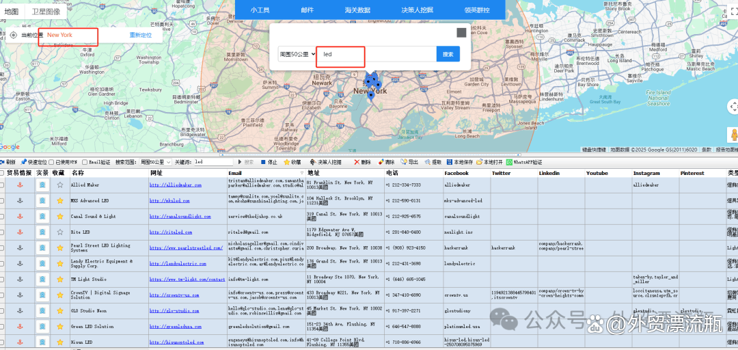Image resolution: width=738 pixels, height=350 pixels.
Task: Click the red X 删除 toolbar icon
Action: point(357,162)
